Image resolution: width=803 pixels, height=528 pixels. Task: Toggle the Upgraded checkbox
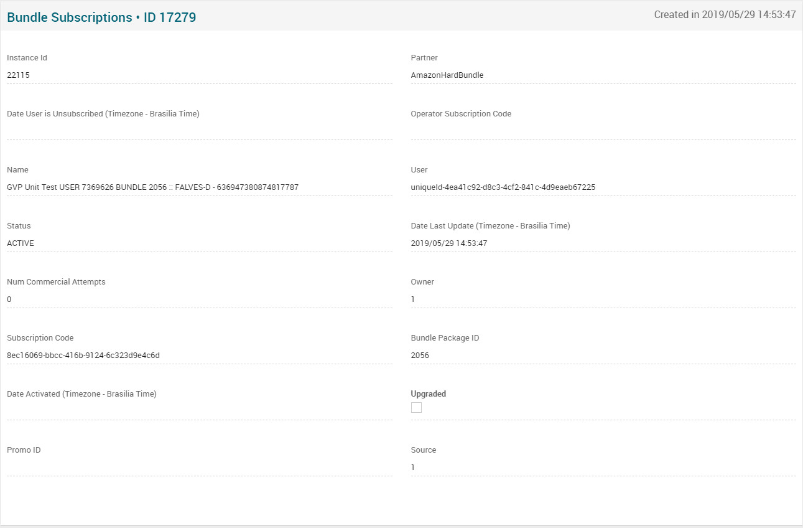416,407
